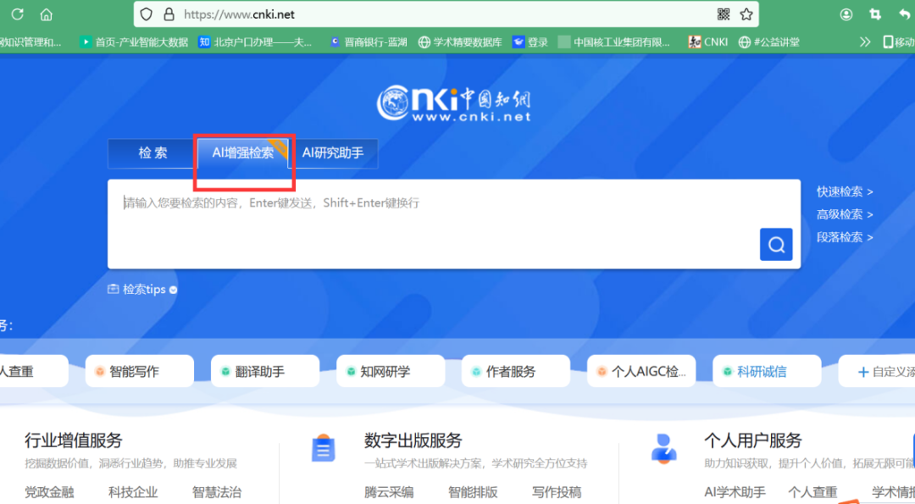Click the address bar URL field
Screen dimensions: 915x504
tap(446, 14)
